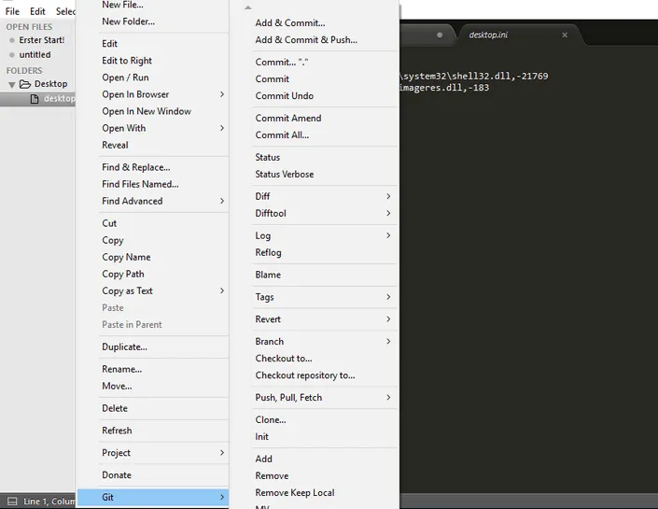This screenshot has width=658, height=509.
Task: Choose Move...
Action: pyautogui.click(x=117, y=386)
